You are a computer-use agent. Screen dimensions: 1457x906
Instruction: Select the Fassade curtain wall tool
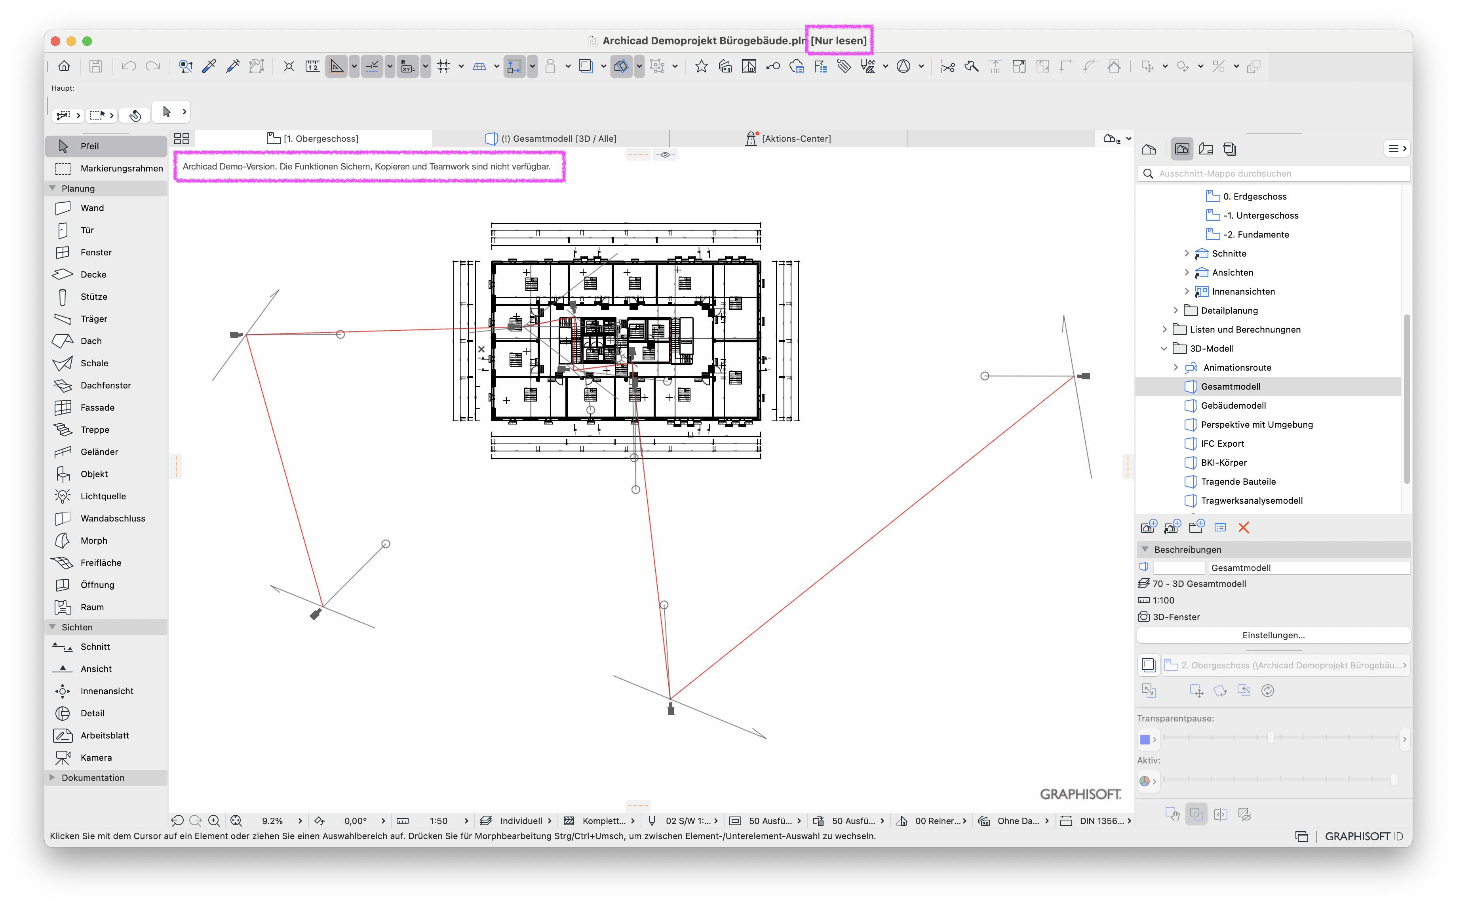(x=105, y=407)
